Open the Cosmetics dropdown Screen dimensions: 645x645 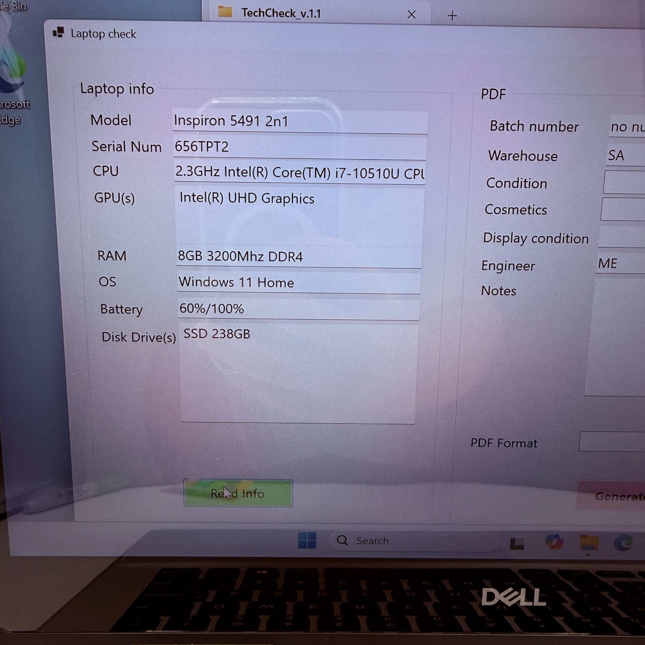tap(623, 209)
